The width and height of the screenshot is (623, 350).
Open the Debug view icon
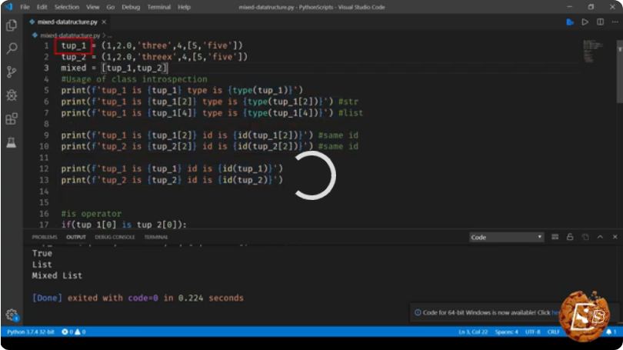(12, 95)
